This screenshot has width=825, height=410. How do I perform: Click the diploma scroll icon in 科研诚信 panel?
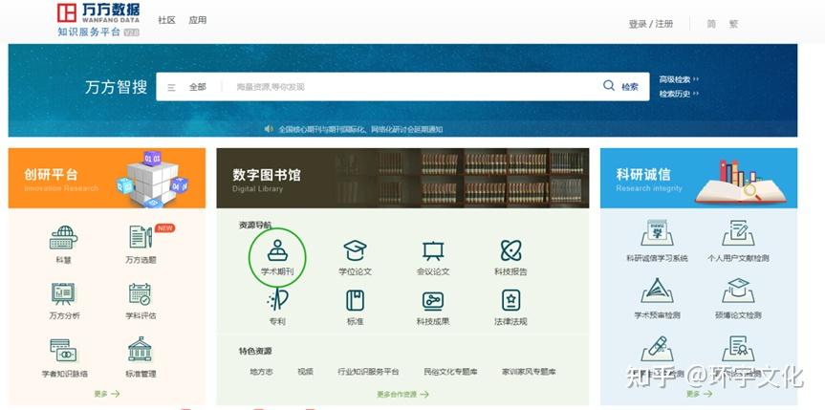pos(657,348)
